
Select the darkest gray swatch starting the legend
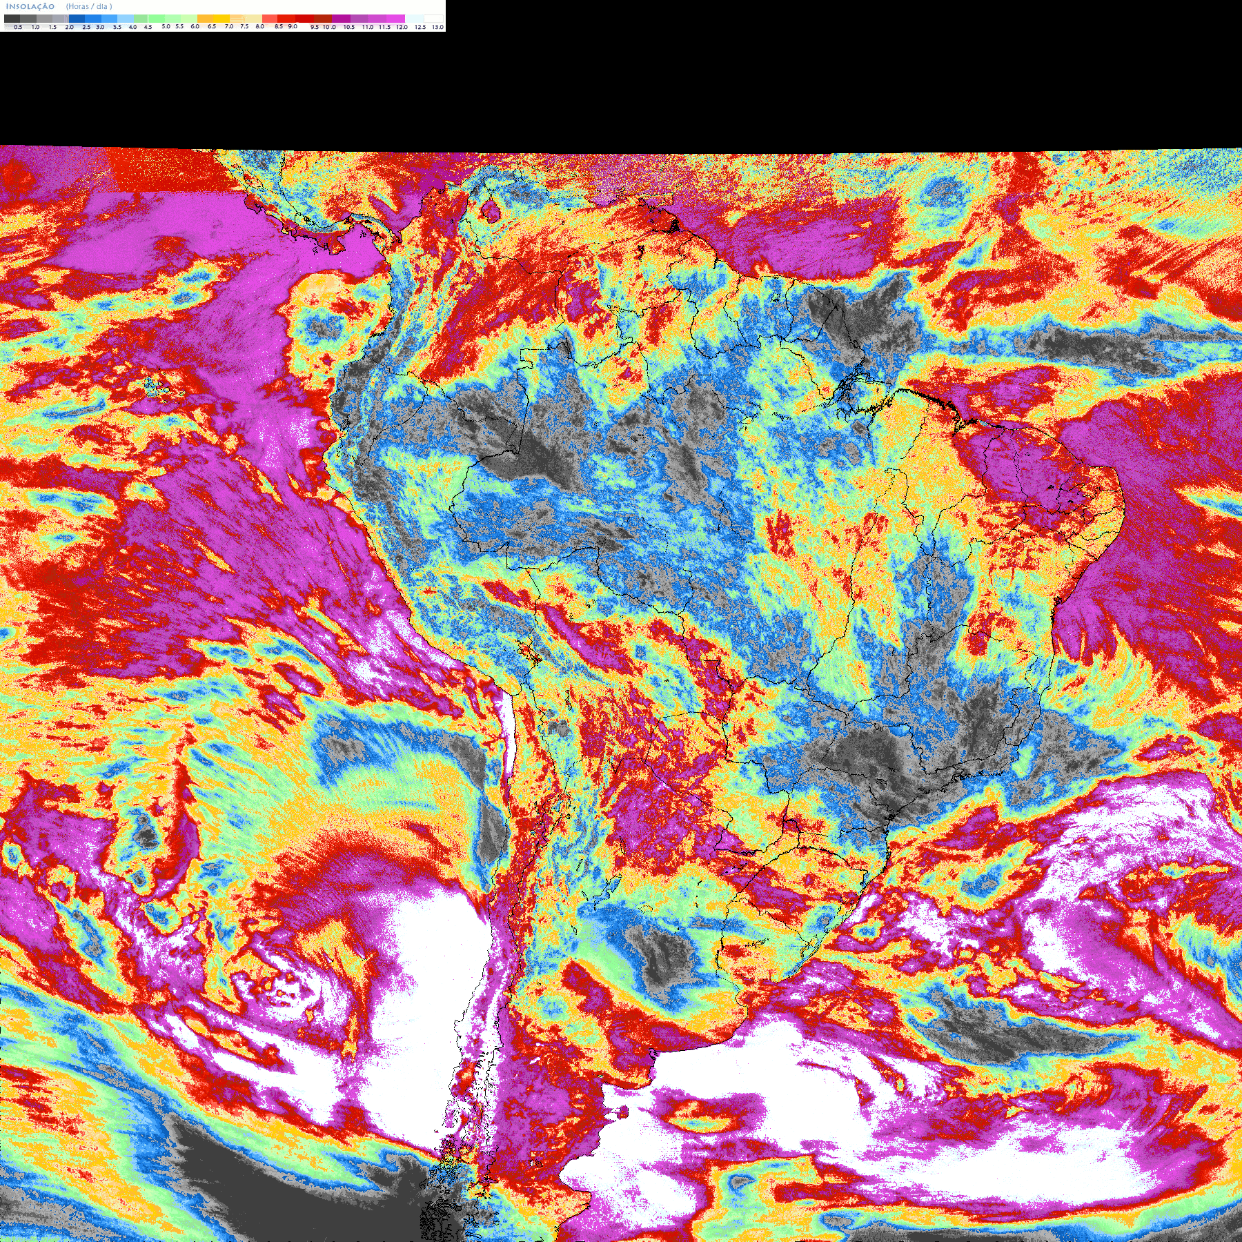coord(12,19)
